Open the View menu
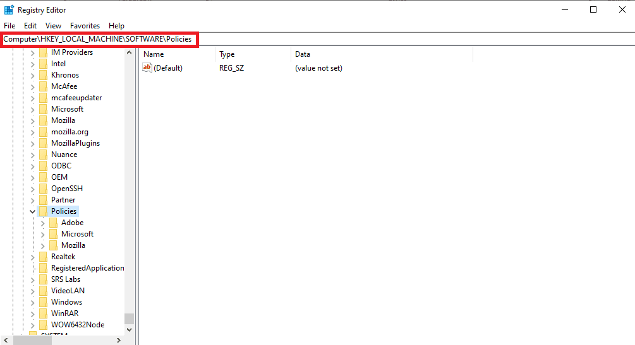The image size is (635, 345). point(53,26)
